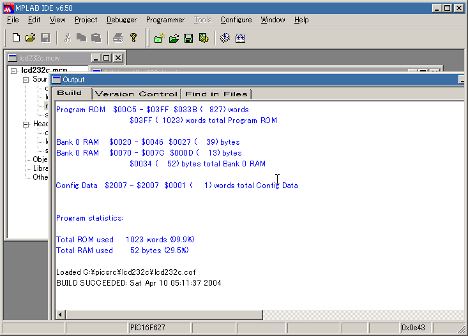468x336 pixels.
Task: Click the 0x0e43 status bar value
Action: pyautogui.click(x=416, y=328)
